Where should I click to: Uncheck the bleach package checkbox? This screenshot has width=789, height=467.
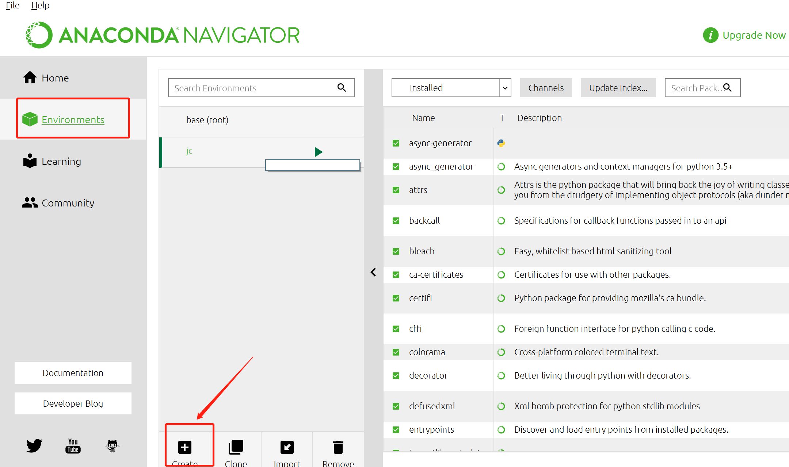396,251
